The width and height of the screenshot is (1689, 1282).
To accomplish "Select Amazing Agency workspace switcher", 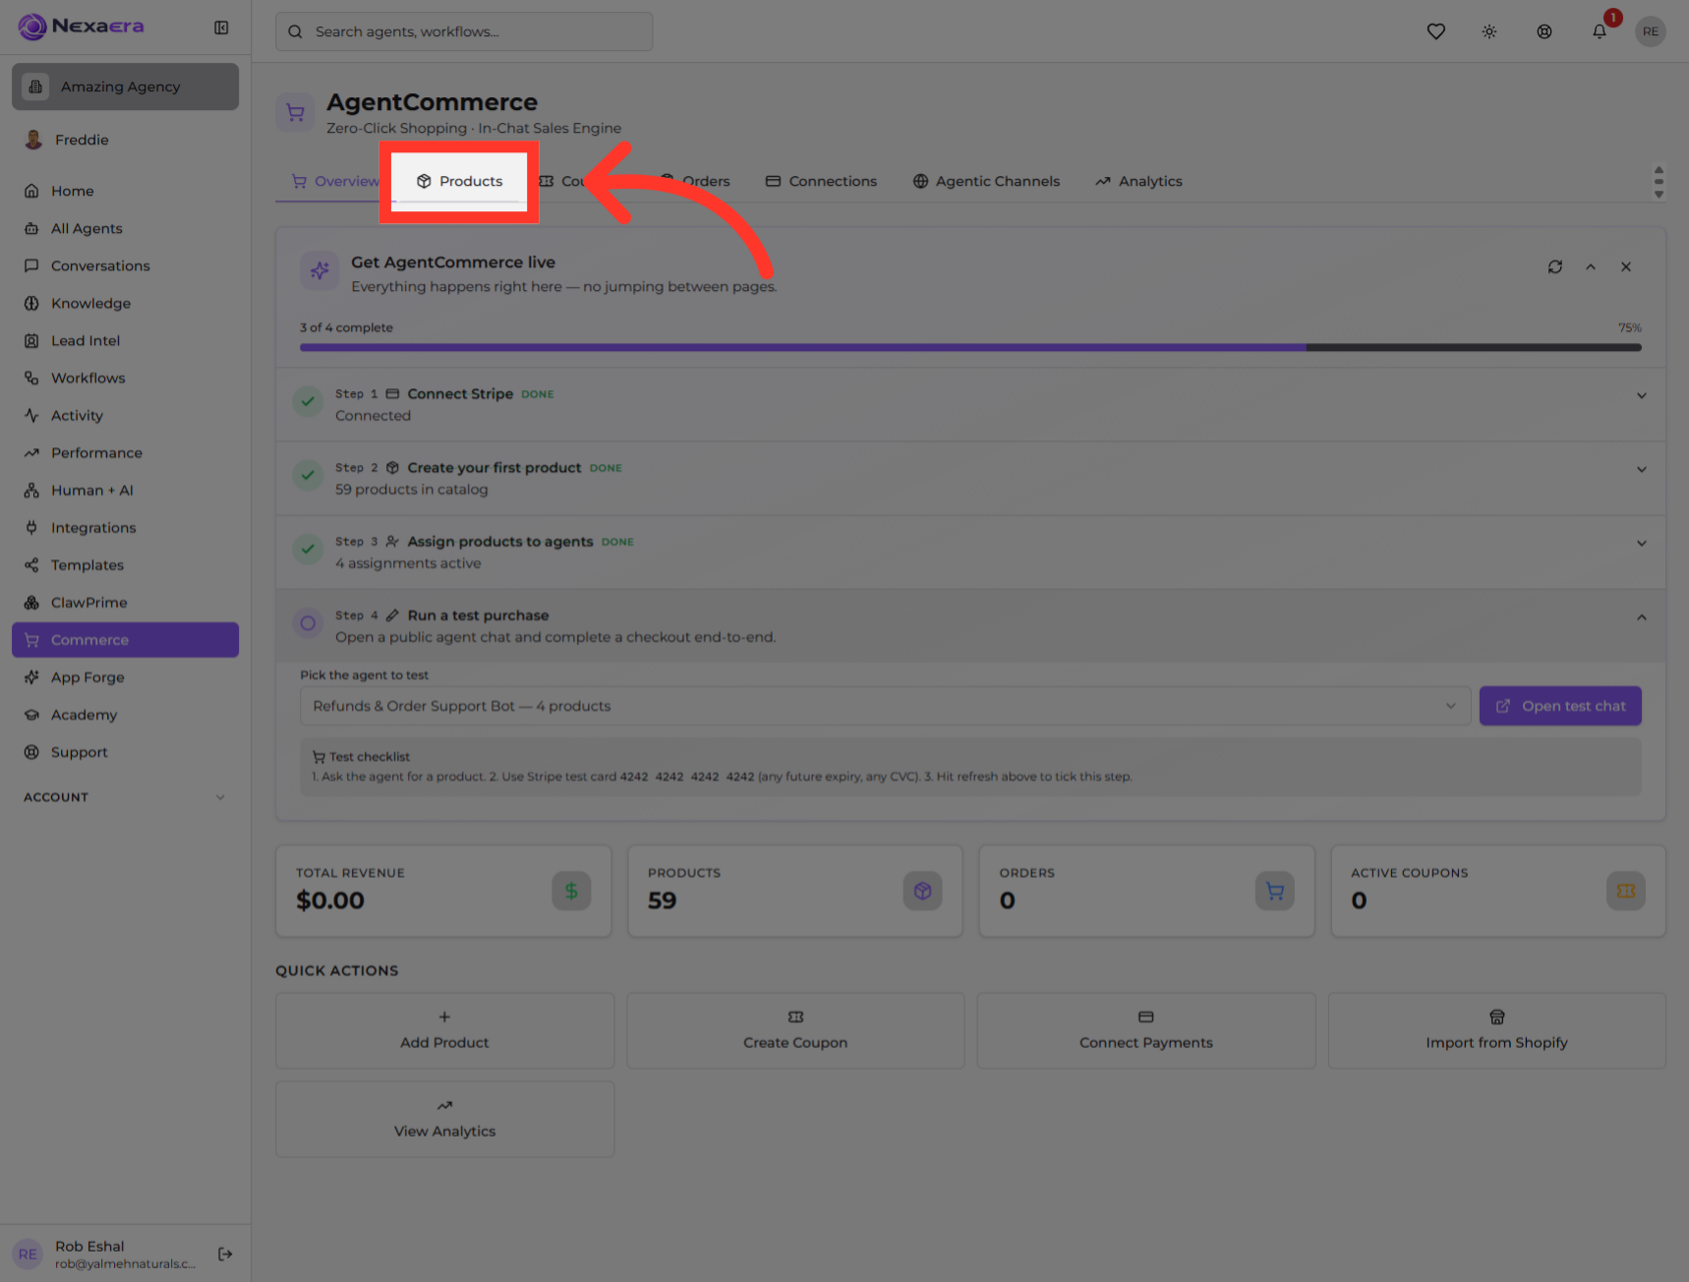I will coord(125,87).
